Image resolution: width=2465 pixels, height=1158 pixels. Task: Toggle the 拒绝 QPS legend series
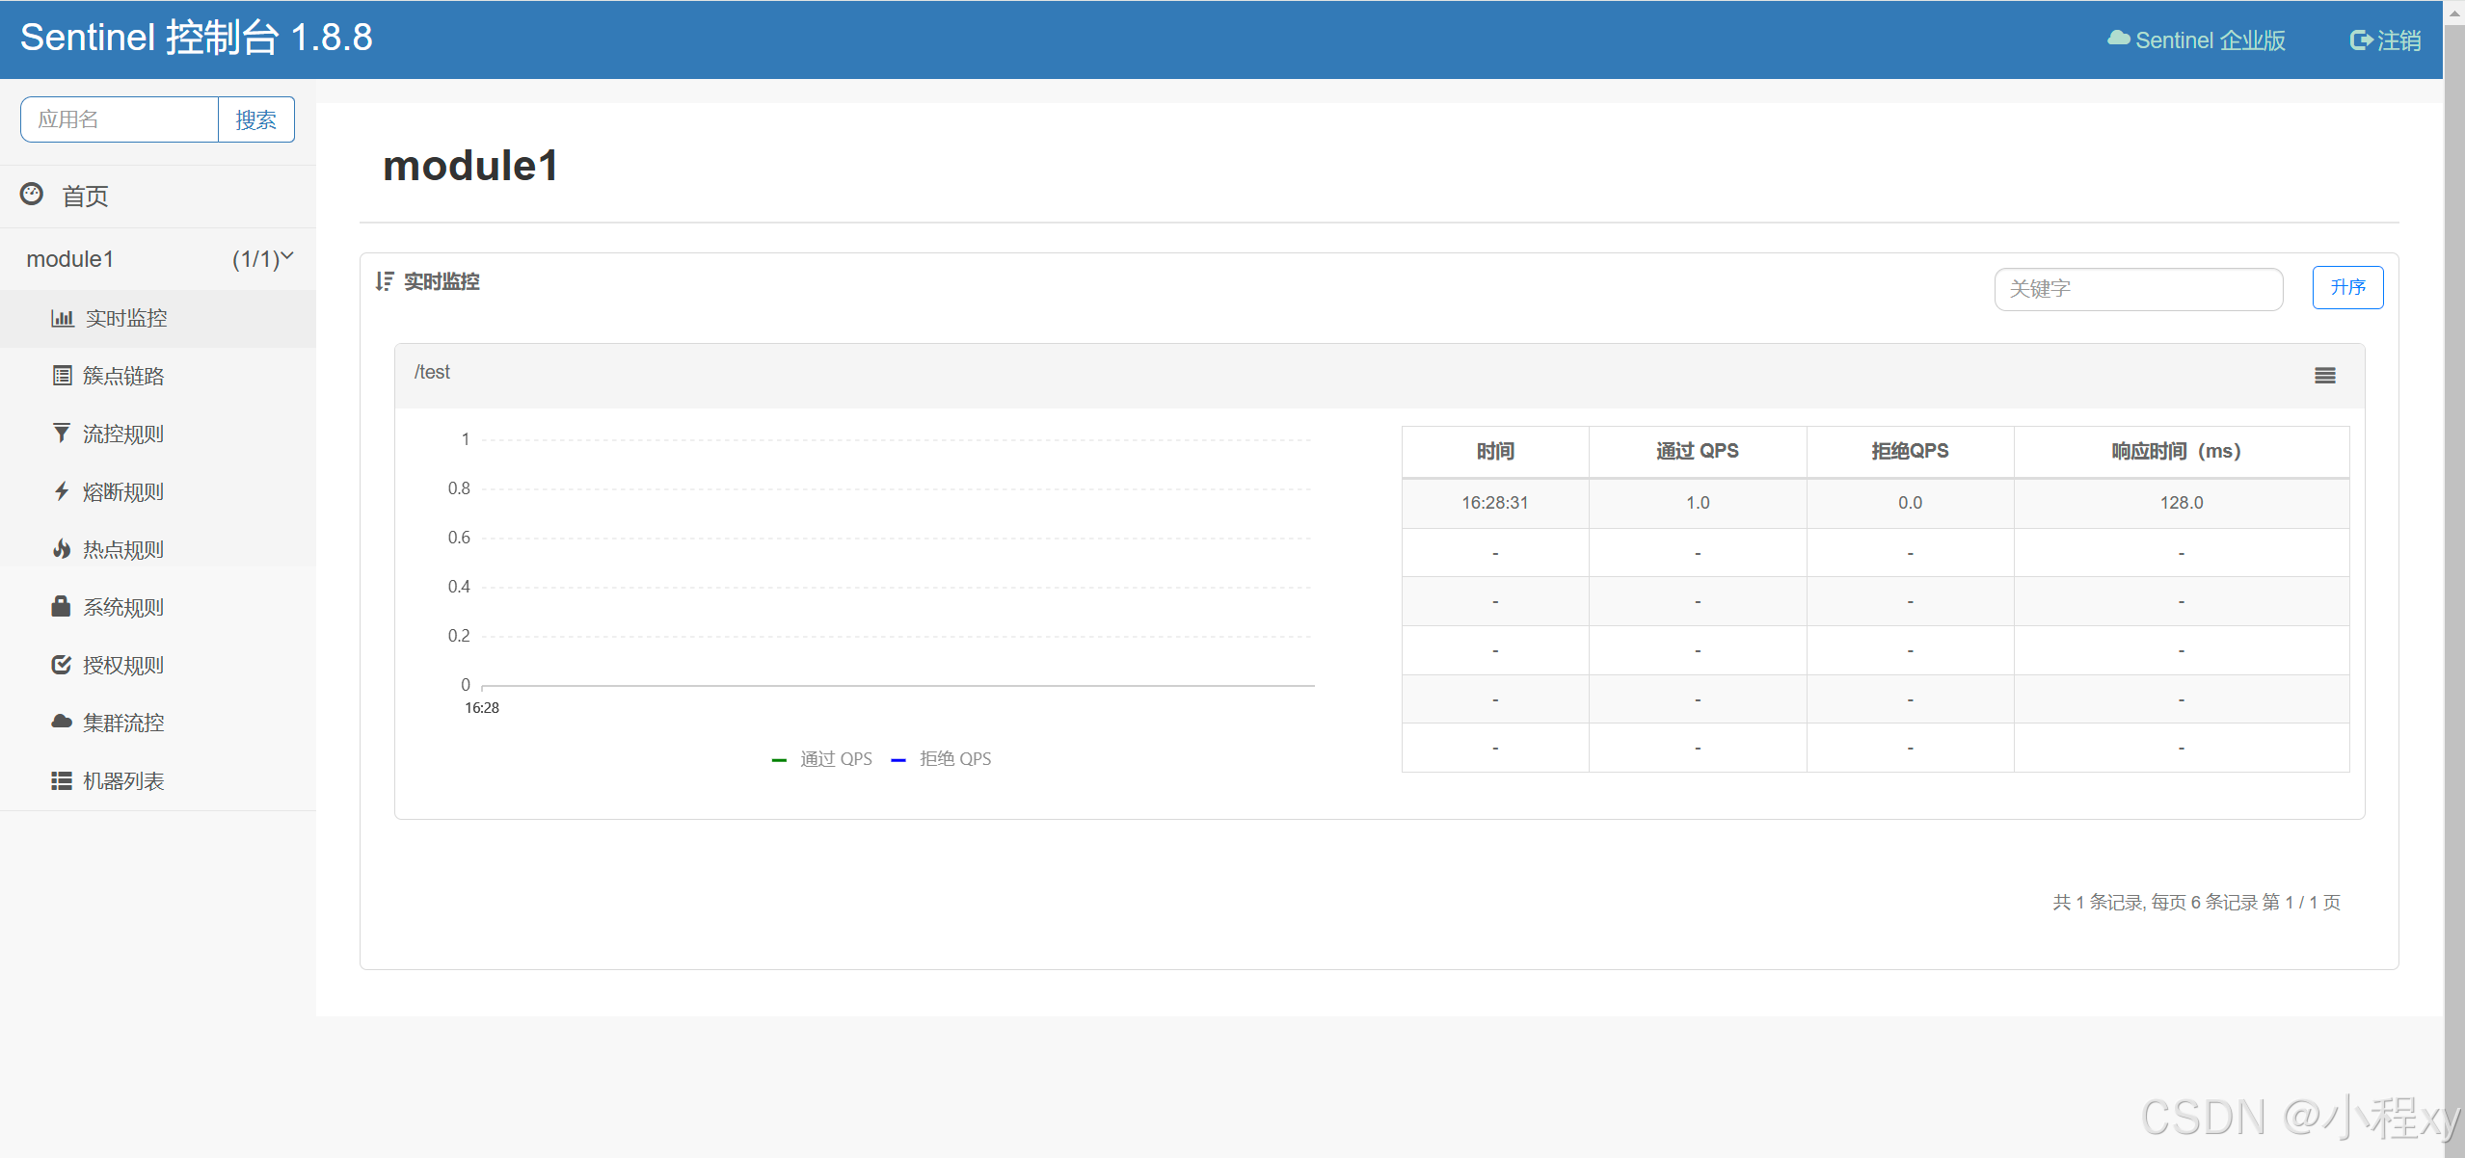[x=942, y=759]
